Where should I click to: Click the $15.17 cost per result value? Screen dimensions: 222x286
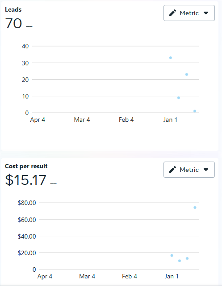point(25,180)
